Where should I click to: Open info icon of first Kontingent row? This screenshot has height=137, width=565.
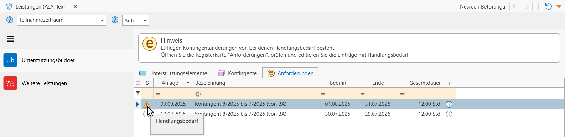click(x=449, y=104)
